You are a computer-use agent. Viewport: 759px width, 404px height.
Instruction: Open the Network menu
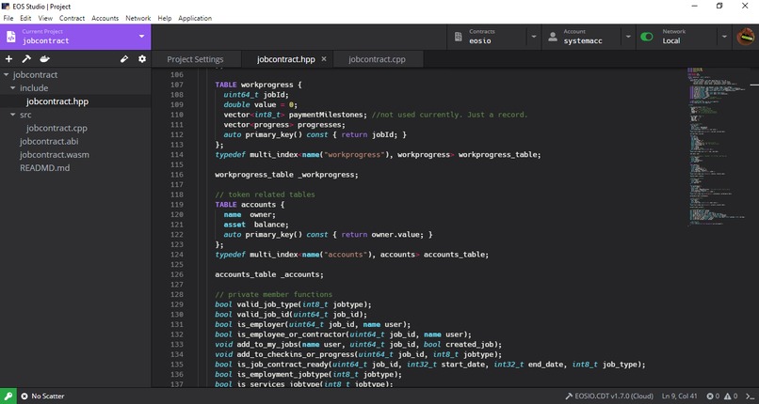(x=137, y=19)
